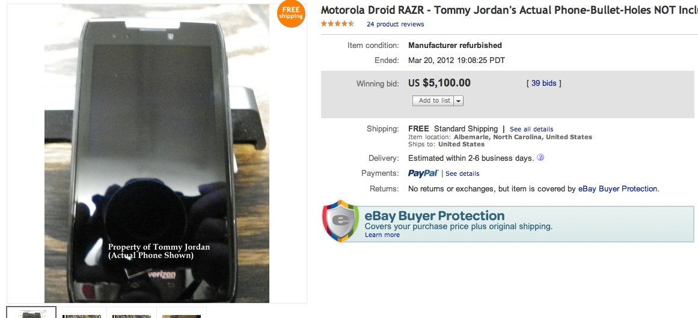
Task: Open the eBay Buyer Protection returns link
Action: 617,189
